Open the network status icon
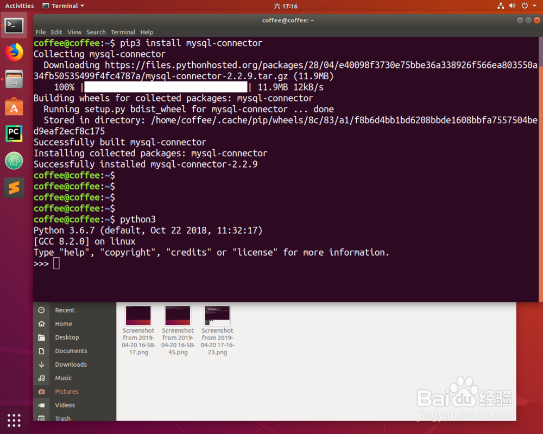The height and width of the screenshot is (434, 543). coord(501,6)
